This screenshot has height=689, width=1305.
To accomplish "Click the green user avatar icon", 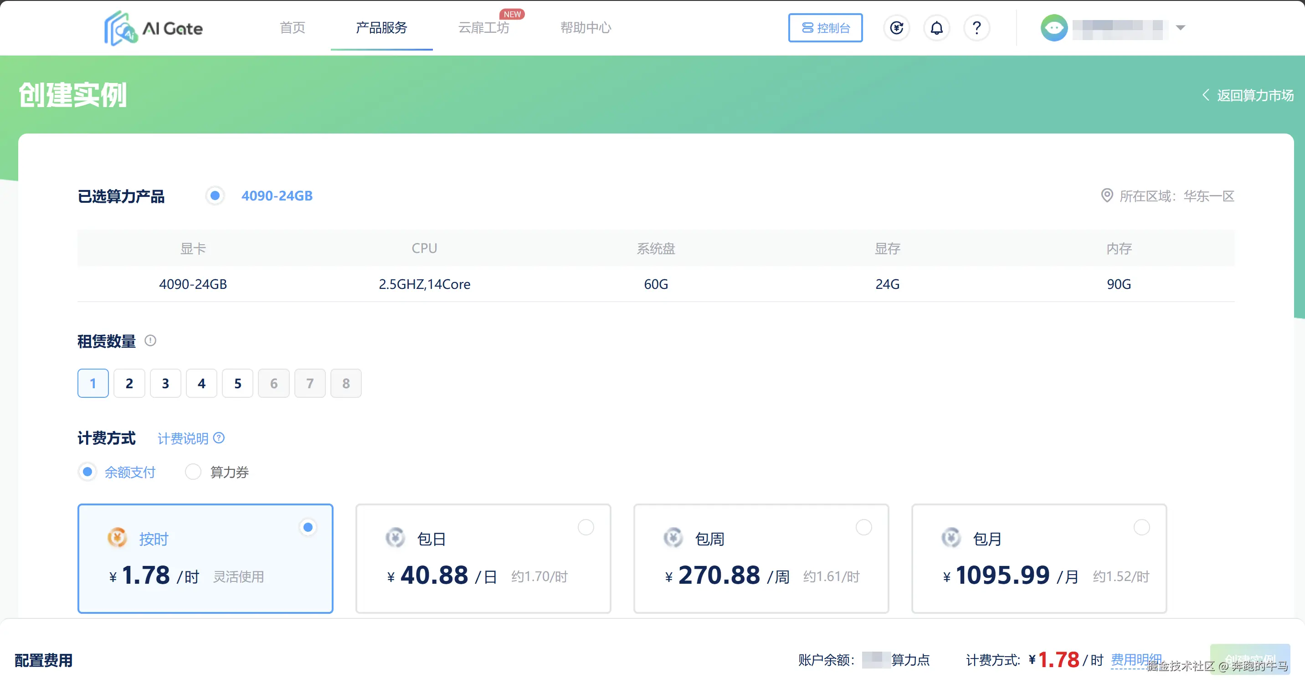I will pos(1054,28).
